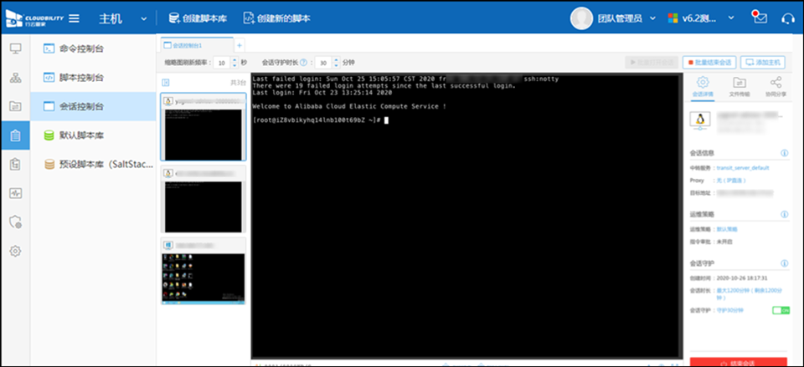Click the hamburger menu icon beside the logo
Viewport: 804px width, 367px height.
pyautogui.click(x=74, y=18)
